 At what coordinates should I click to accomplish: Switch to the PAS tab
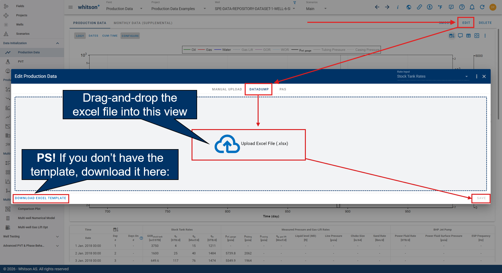(283, 89)
